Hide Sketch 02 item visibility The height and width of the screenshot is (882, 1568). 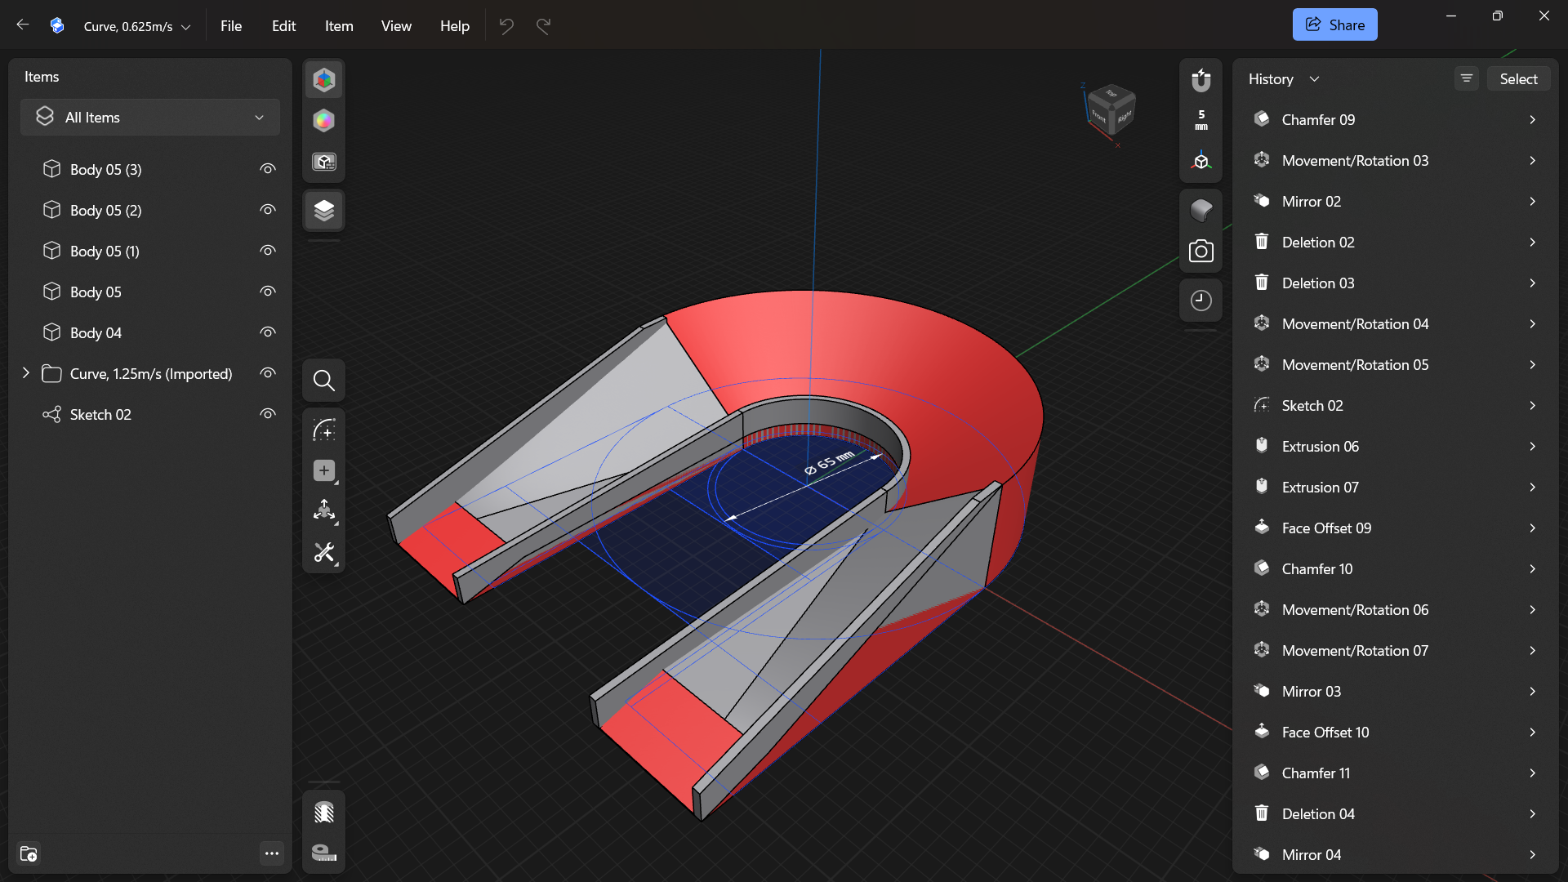[x=267, y=414]
